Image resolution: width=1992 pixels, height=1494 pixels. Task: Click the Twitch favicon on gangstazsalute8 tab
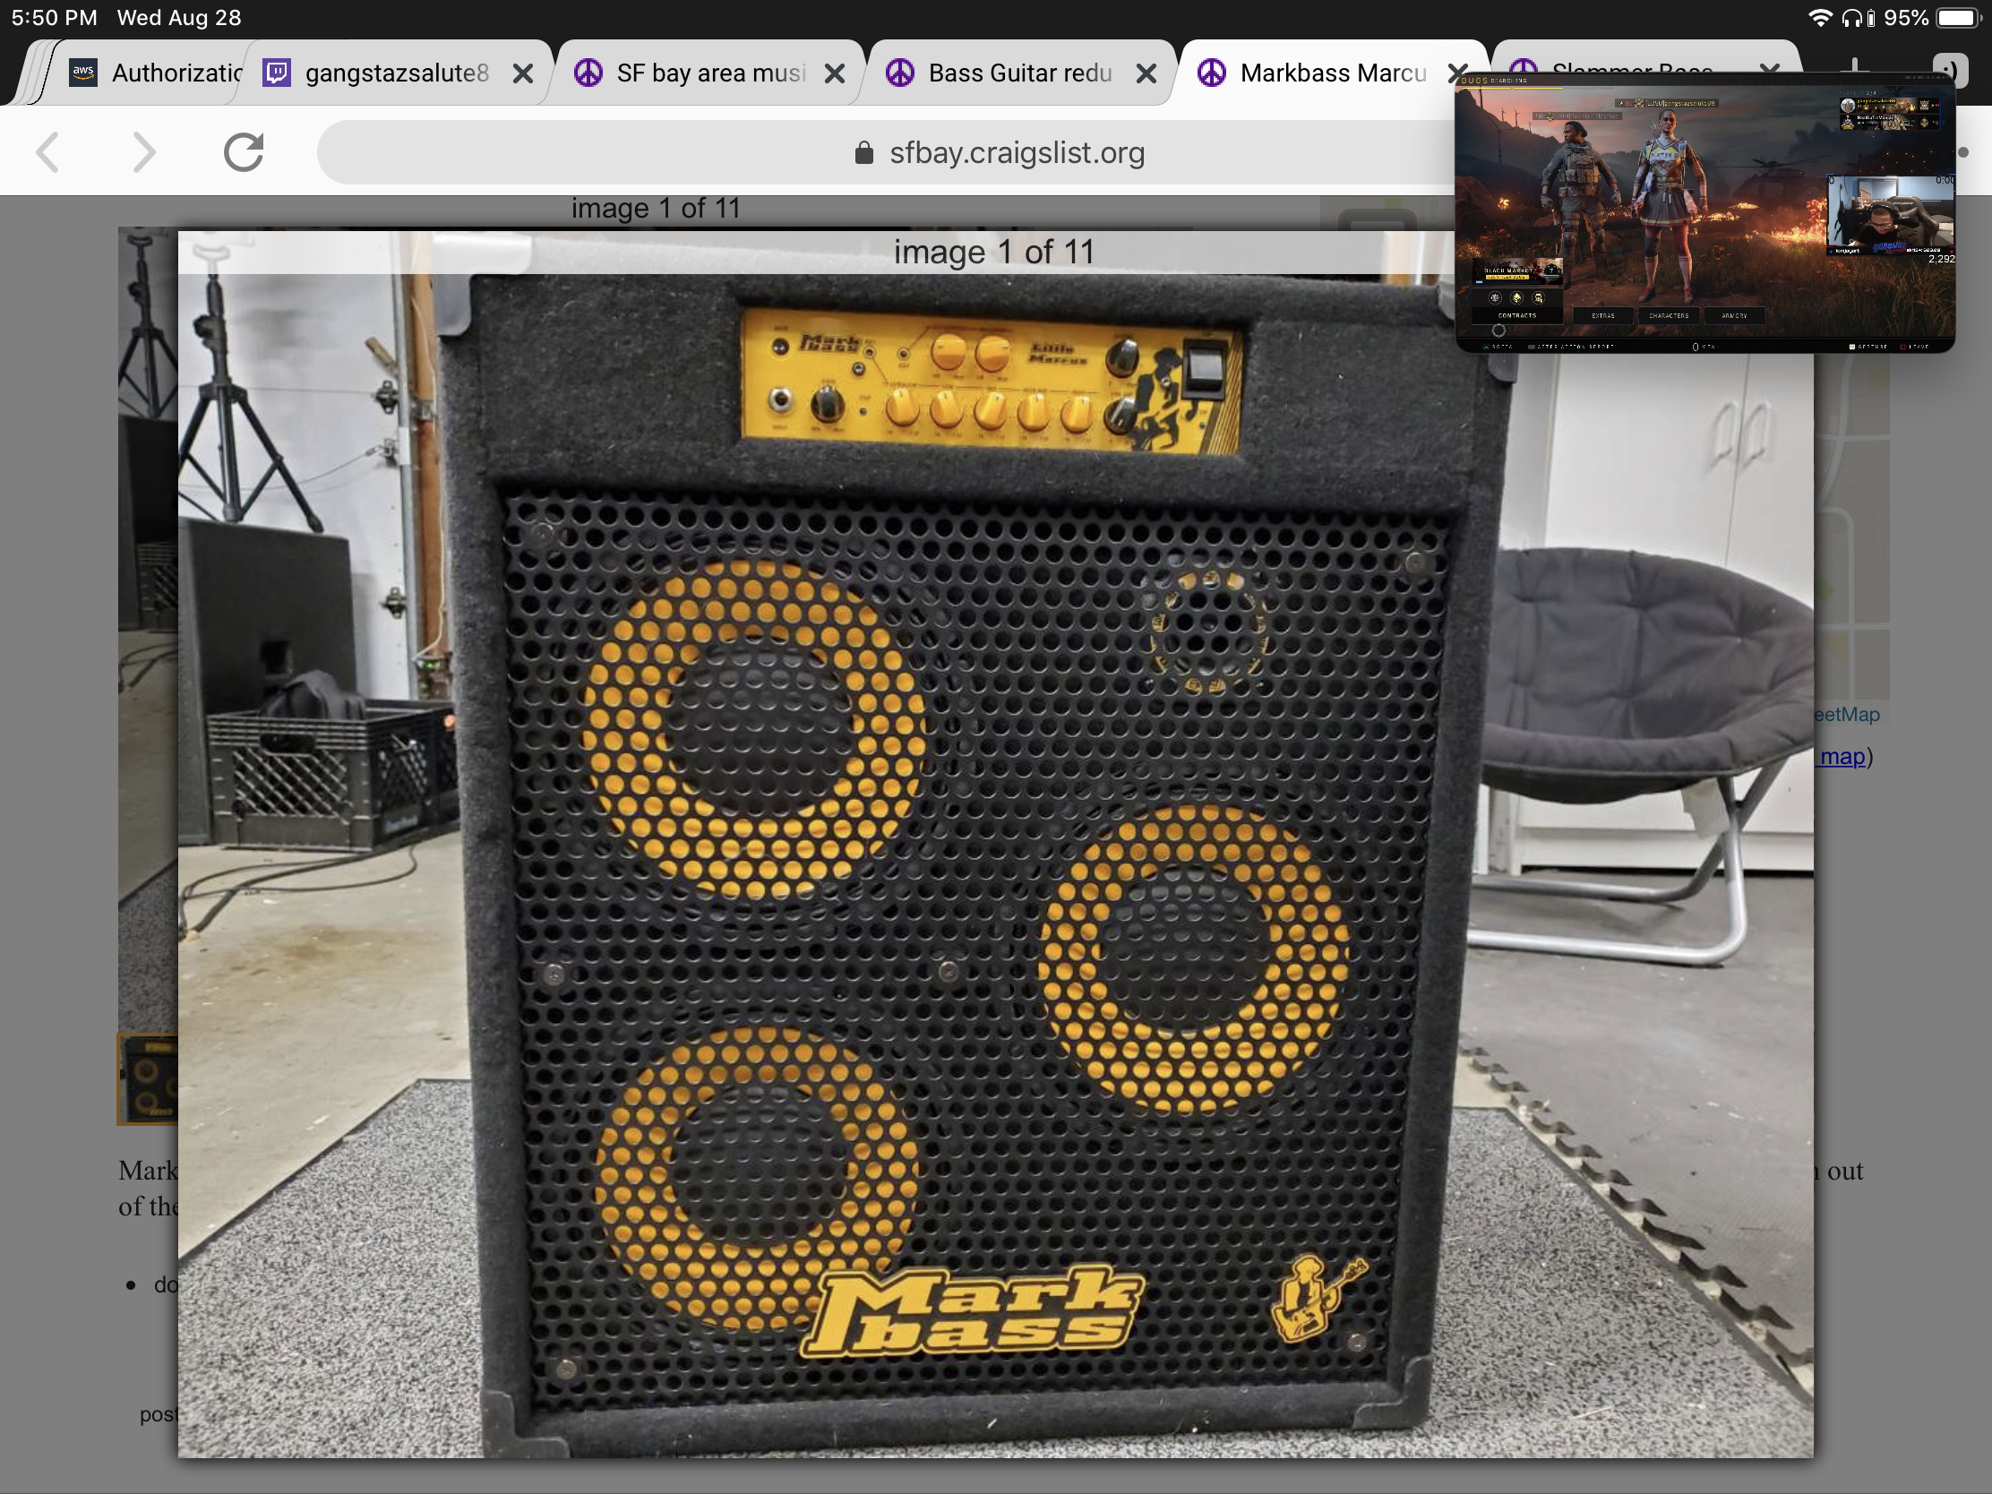[277, 72]
